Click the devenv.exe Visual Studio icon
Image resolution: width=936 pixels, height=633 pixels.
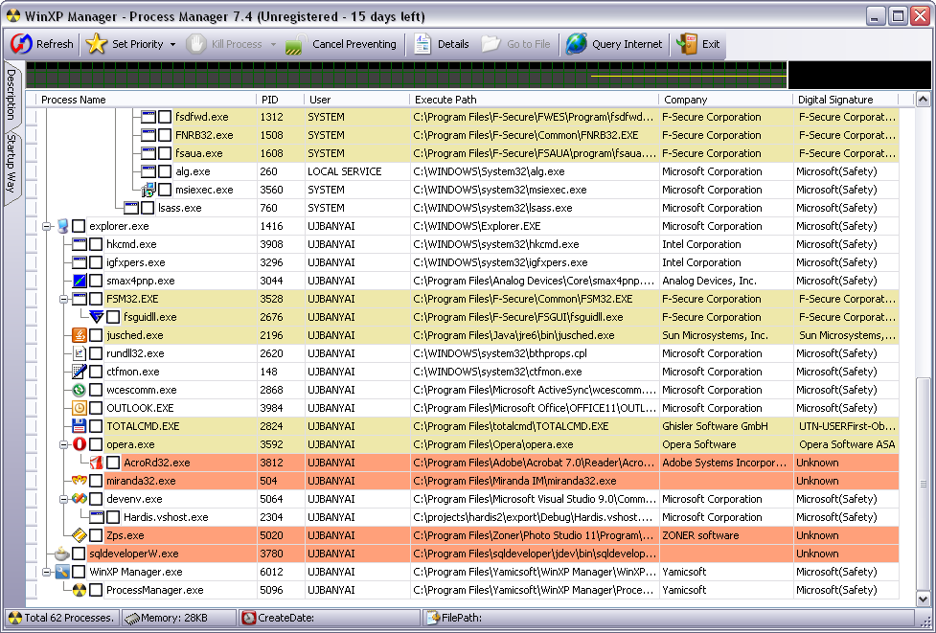pyautogui.click(x=80, y=499)
